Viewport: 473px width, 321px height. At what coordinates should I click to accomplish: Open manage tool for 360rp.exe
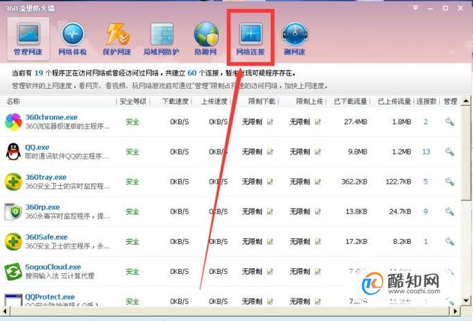(x=449, y=211)
